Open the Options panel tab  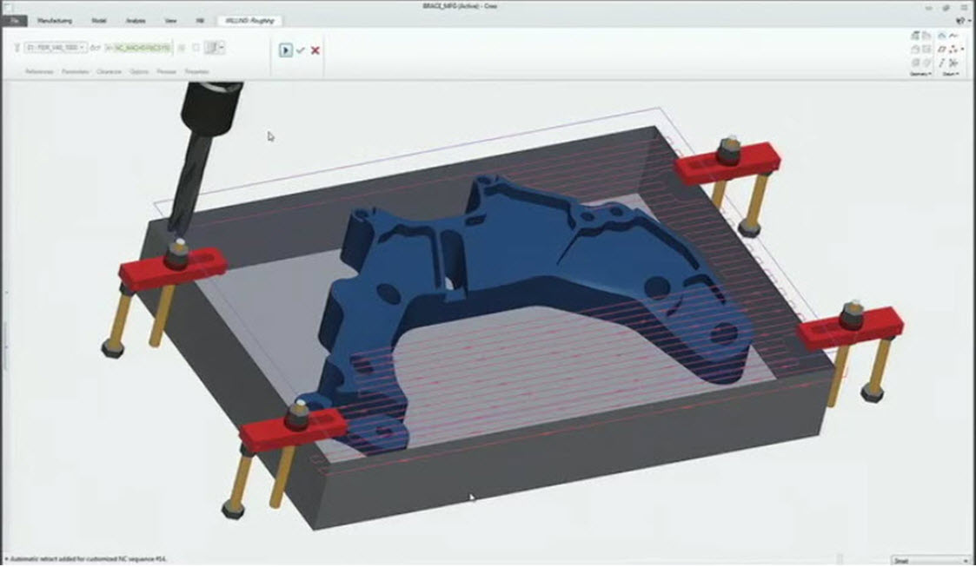[x=139, y=71]
